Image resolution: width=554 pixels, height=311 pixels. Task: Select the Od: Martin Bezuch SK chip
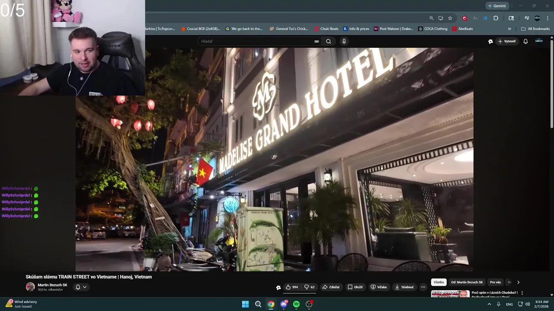click(467, 282)
